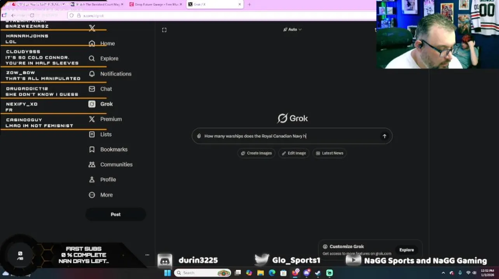This screenshot has width=499, height=279.
Task: Click Explore in Customize Grok banner
Action: coord(407,250)
